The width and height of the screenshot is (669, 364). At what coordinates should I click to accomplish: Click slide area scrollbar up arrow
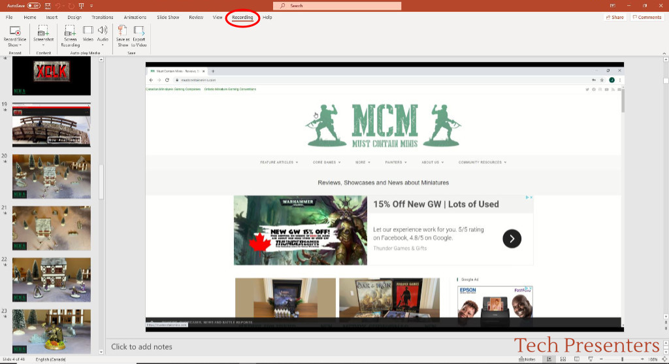click(666, 59)
